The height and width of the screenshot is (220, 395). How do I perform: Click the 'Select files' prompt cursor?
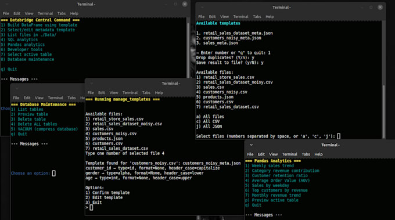[x=339, y=136]
